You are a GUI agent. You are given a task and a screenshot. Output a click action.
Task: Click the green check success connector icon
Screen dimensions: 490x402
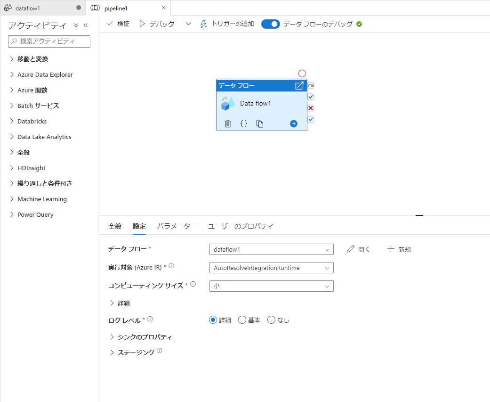point(311,97)
